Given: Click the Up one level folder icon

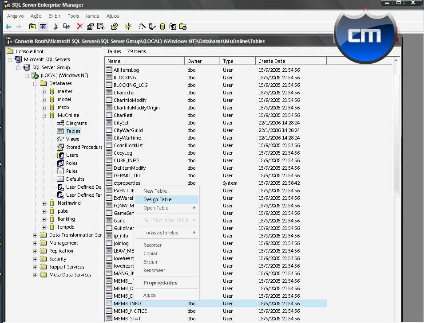Looking at the screenshot, I should tap(32, 27).
